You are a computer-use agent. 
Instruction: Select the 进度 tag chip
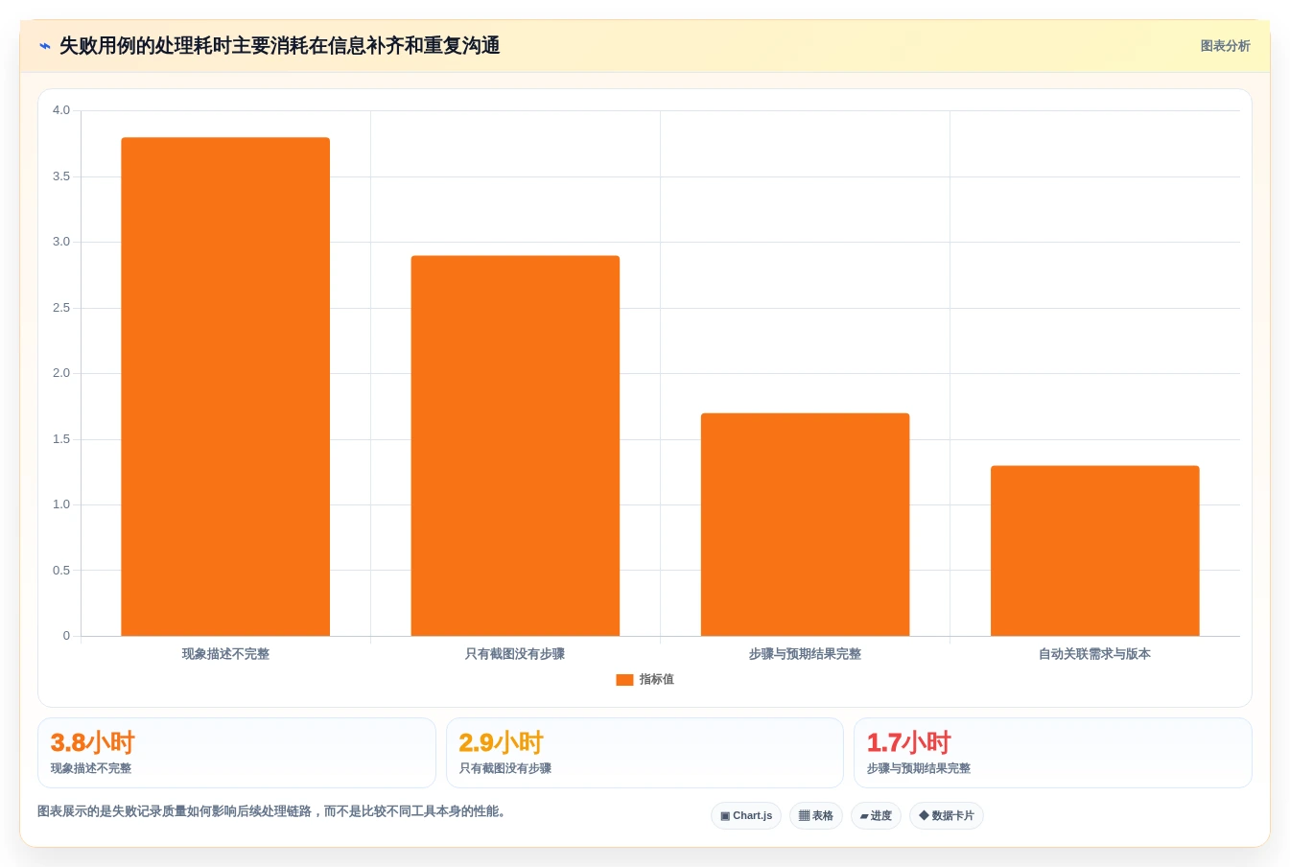[876, 816]
